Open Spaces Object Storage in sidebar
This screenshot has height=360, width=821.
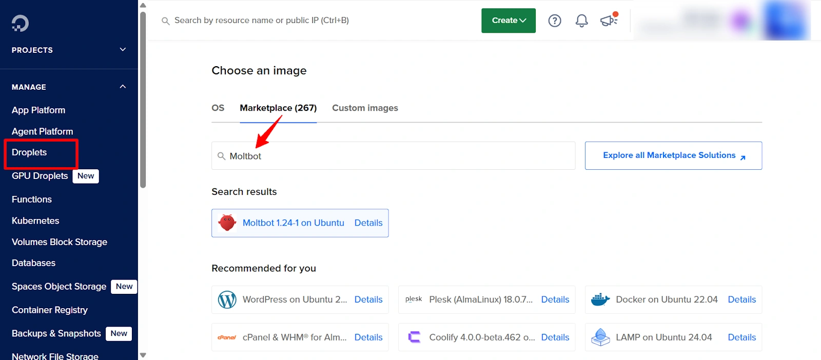[x=59, y=286]
